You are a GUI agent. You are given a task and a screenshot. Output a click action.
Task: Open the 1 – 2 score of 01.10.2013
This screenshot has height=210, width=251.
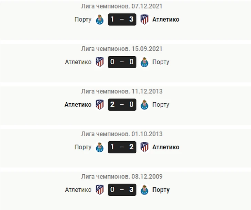122,147
